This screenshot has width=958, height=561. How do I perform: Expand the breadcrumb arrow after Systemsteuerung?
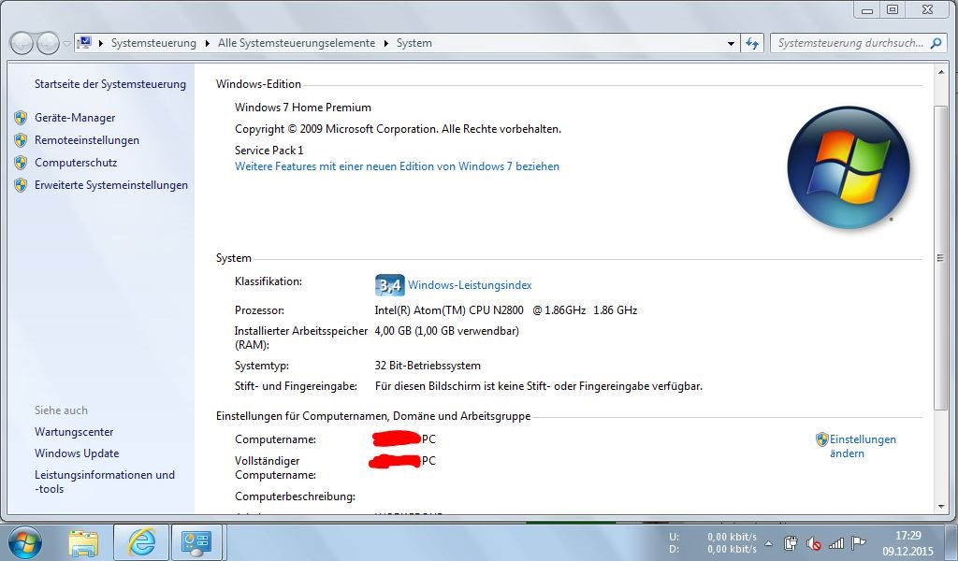207,43
